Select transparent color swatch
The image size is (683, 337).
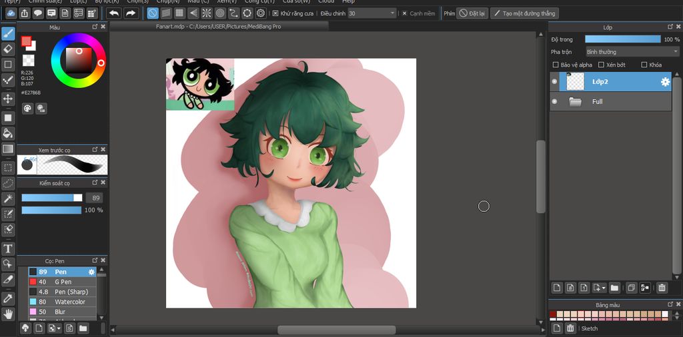[x=28, y=60]
